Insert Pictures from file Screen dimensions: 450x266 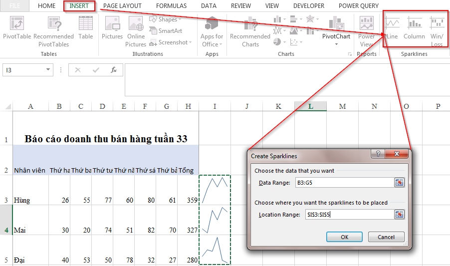[x=112, y=27]
